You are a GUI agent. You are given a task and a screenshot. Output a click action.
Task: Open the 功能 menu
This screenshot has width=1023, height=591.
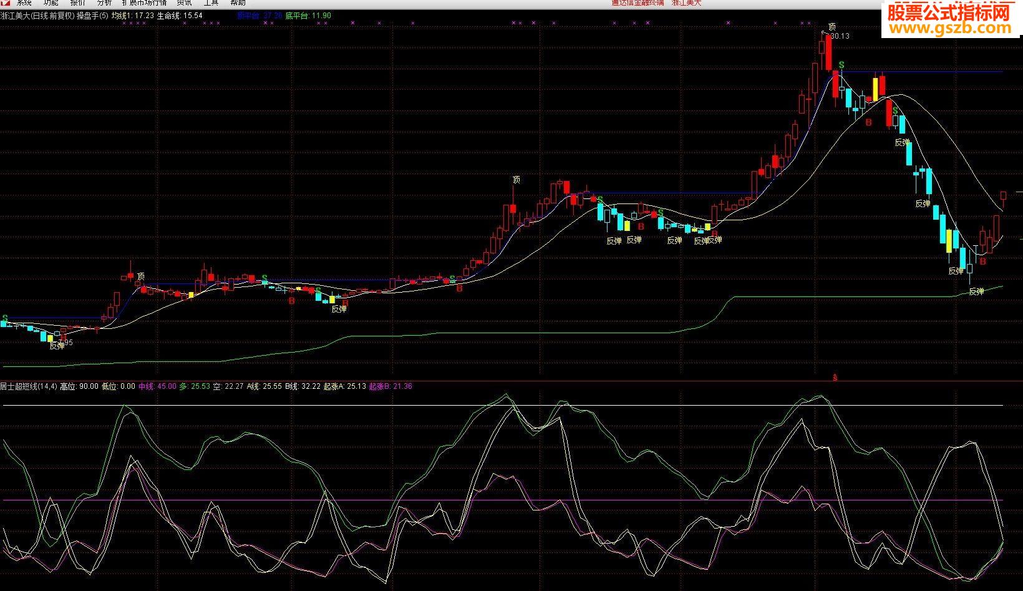[51, 2]
